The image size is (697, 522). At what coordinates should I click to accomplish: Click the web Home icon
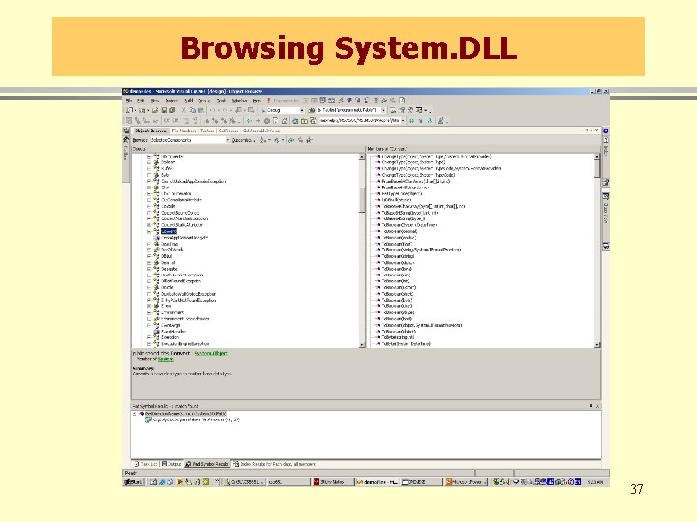[284, 120]
